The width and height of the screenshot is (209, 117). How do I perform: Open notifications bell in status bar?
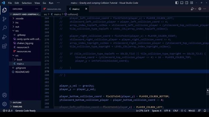point(205,110)
